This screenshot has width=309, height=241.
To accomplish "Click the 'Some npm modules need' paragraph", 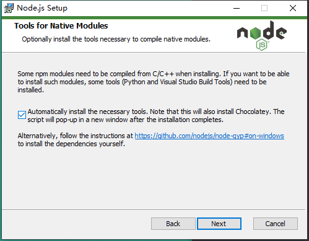I will [x=154, y=82].
